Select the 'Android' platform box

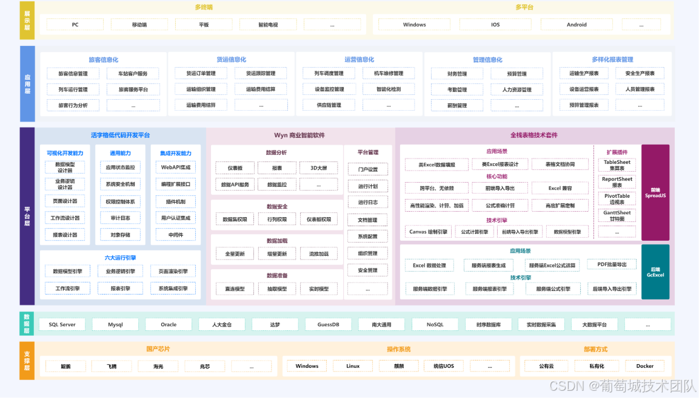(577, 24)
